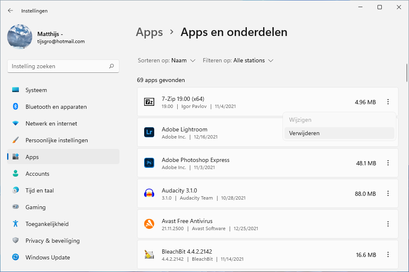Click the back arrow in Instellingen
This screenshot has height=272, width=409.
[10, 10]
